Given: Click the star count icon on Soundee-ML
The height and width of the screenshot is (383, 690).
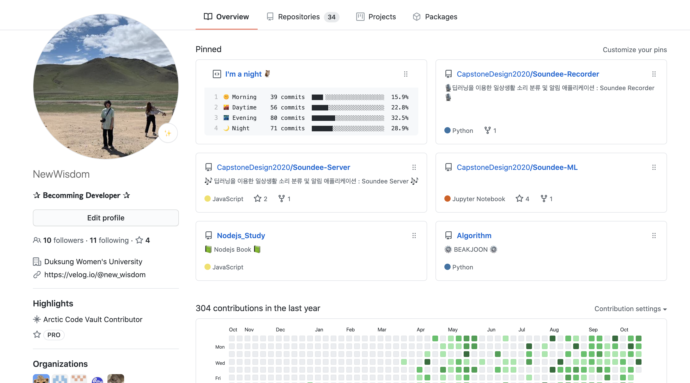Looking at the screenshot, I should (519, 199).
